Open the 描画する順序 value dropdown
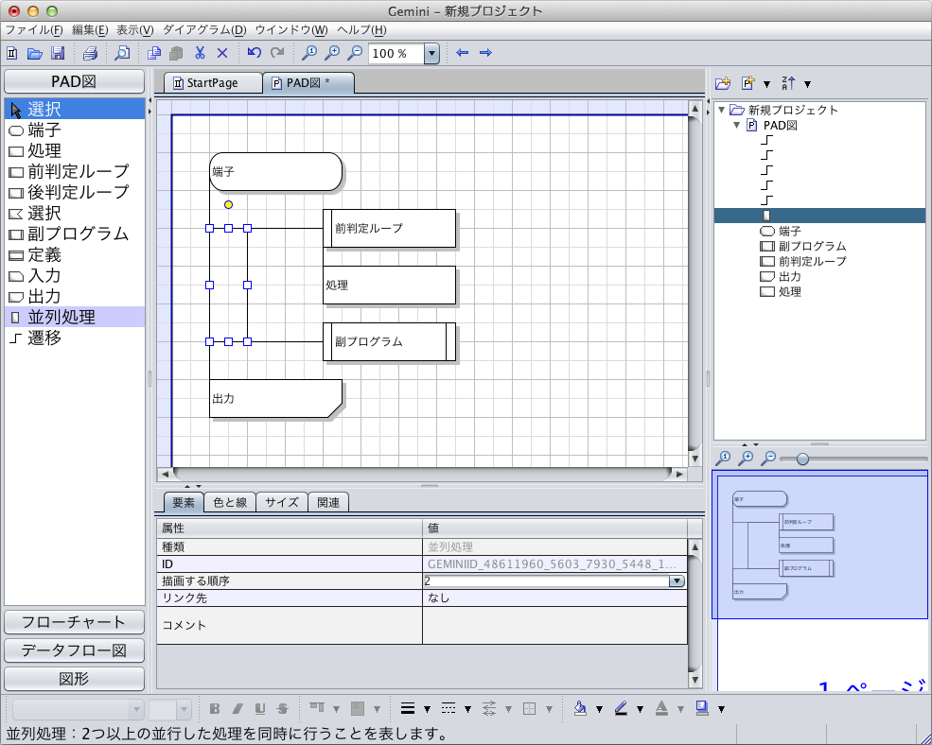 677,581
